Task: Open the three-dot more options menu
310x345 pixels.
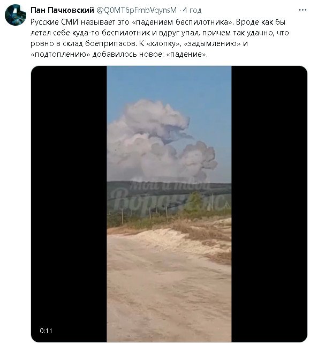Action: coord(303,10)
